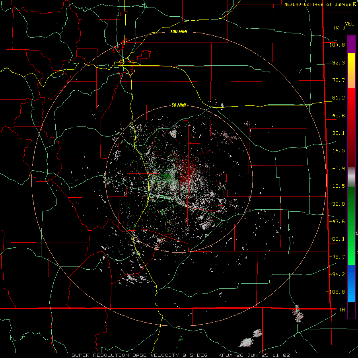This screenshot has height=358, width=358.
Task: Click the -16.5 legend value
Action: pyautogui.click(x=337, y=186)
